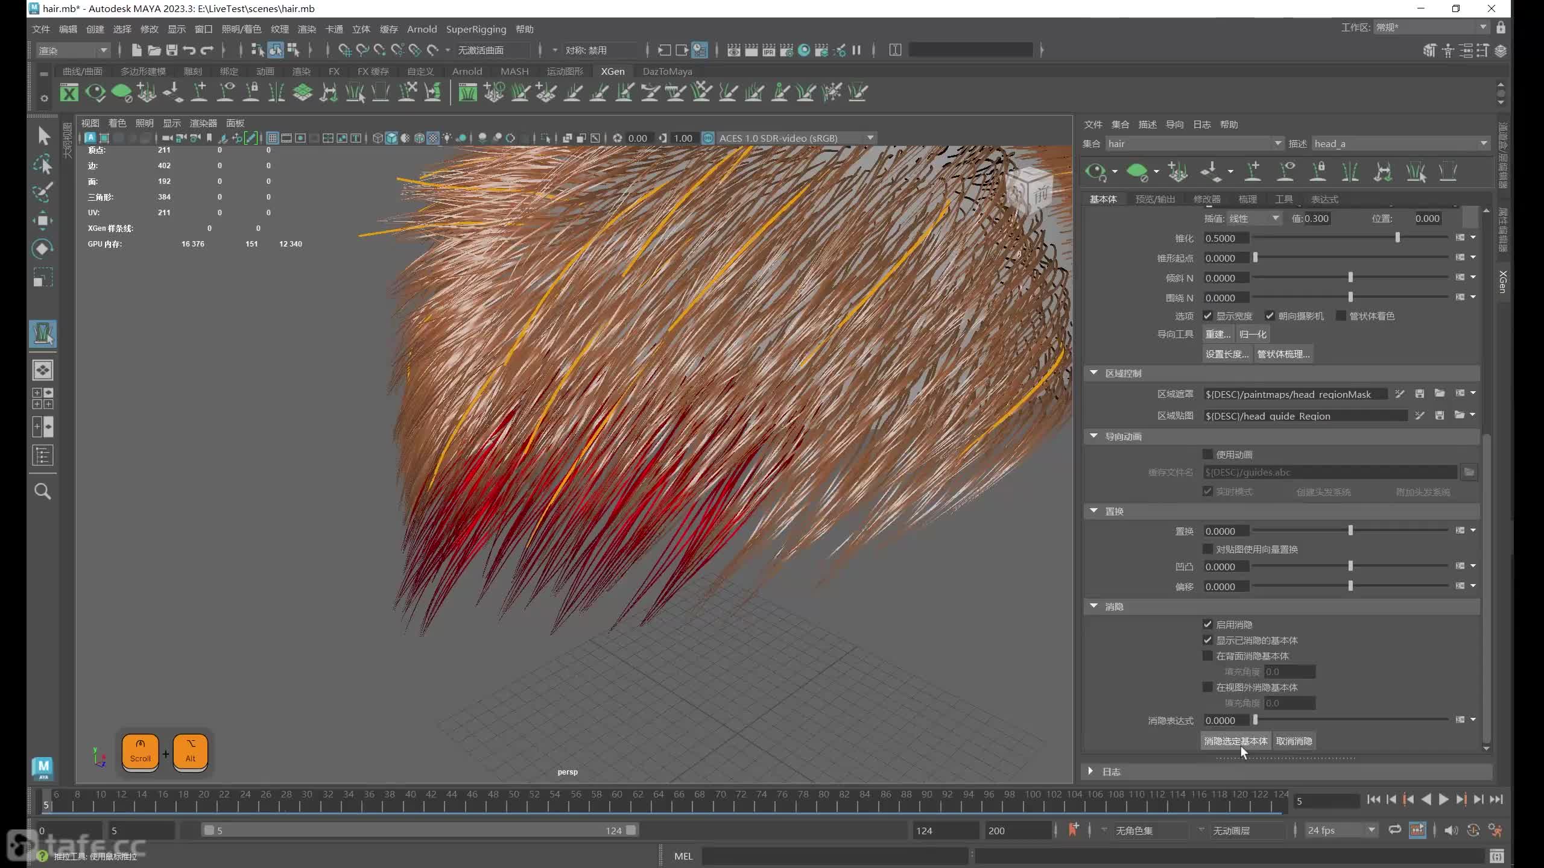Click the 取消消隐 button
The height and width of the screenshot is (868, 1544).
tap(1294, 741)
